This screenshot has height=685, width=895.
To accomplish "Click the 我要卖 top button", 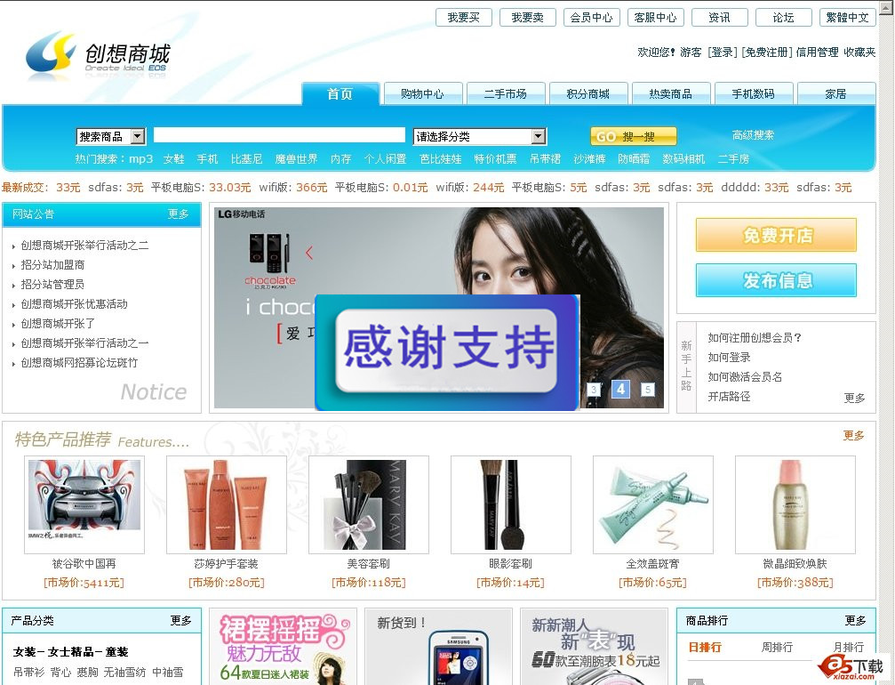I will pos(527,18).
